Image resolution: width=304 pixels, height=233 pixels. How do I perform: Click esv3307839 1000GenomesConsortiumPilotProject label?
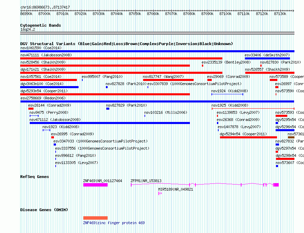[194, 84]
